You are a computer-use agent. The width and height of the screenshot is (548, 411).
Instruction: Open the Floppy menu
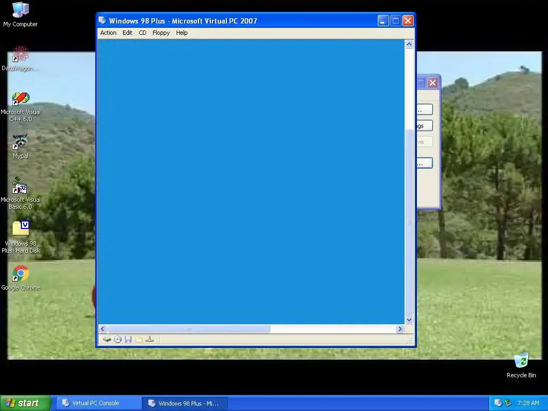point(161,33)
